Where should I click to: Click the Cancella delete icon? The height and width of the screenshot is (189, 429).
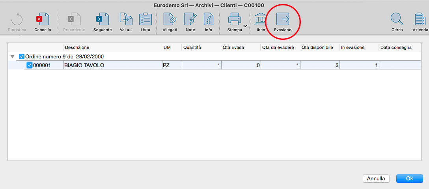point(43,19)
